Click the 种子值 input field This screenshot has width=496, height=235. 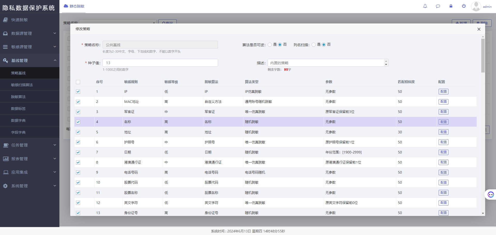point(160,63)
